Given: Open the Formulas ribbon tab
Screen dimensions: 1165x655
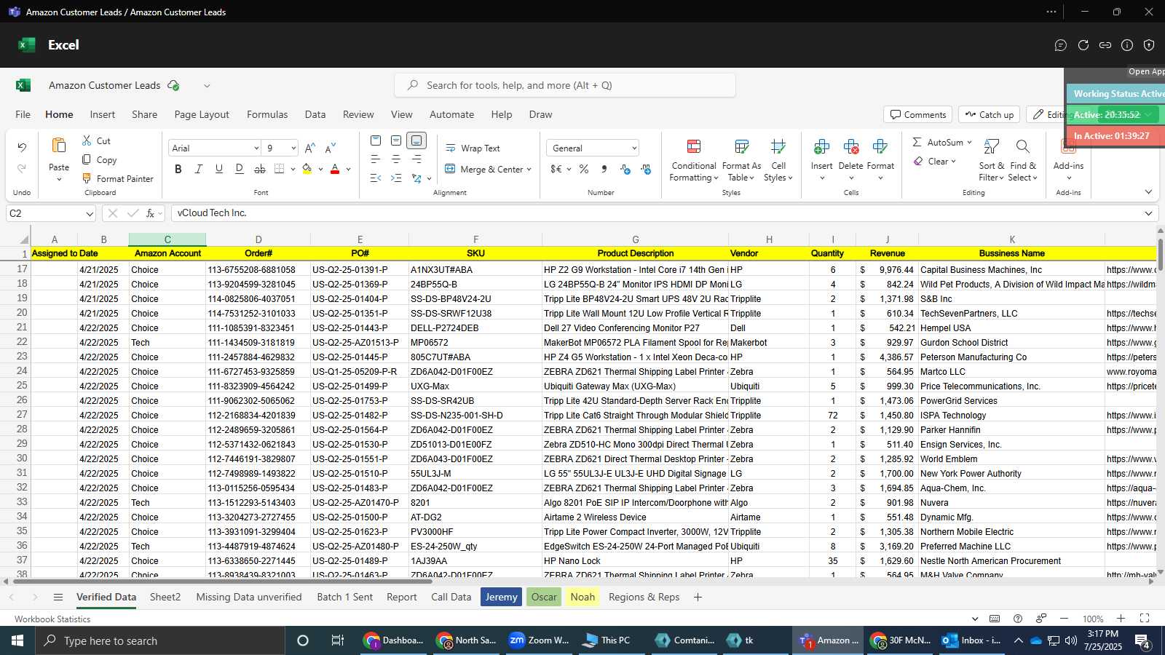Looking at the screenshot, I should [267, 114].
